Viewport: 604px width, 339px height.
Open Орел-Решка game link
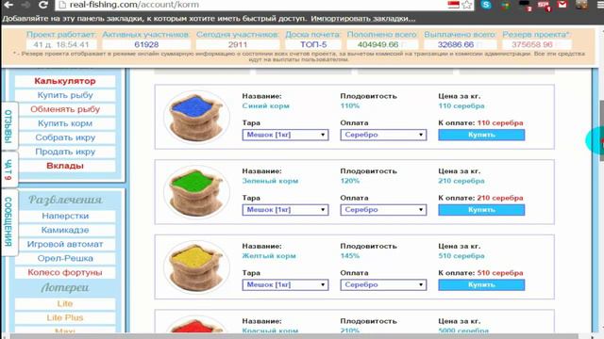point(65,258)
